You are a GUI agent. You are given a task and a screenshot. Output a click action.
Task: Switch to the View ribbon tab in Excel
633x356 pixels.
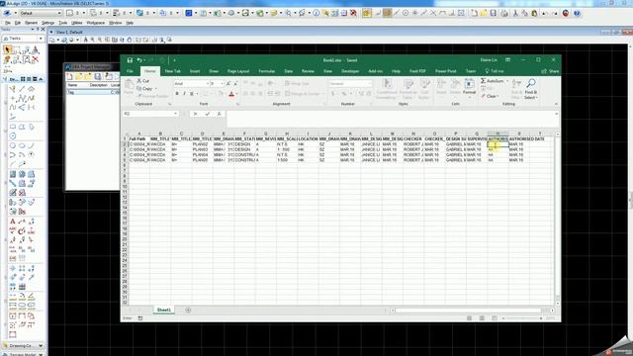[x=327, y=71]
